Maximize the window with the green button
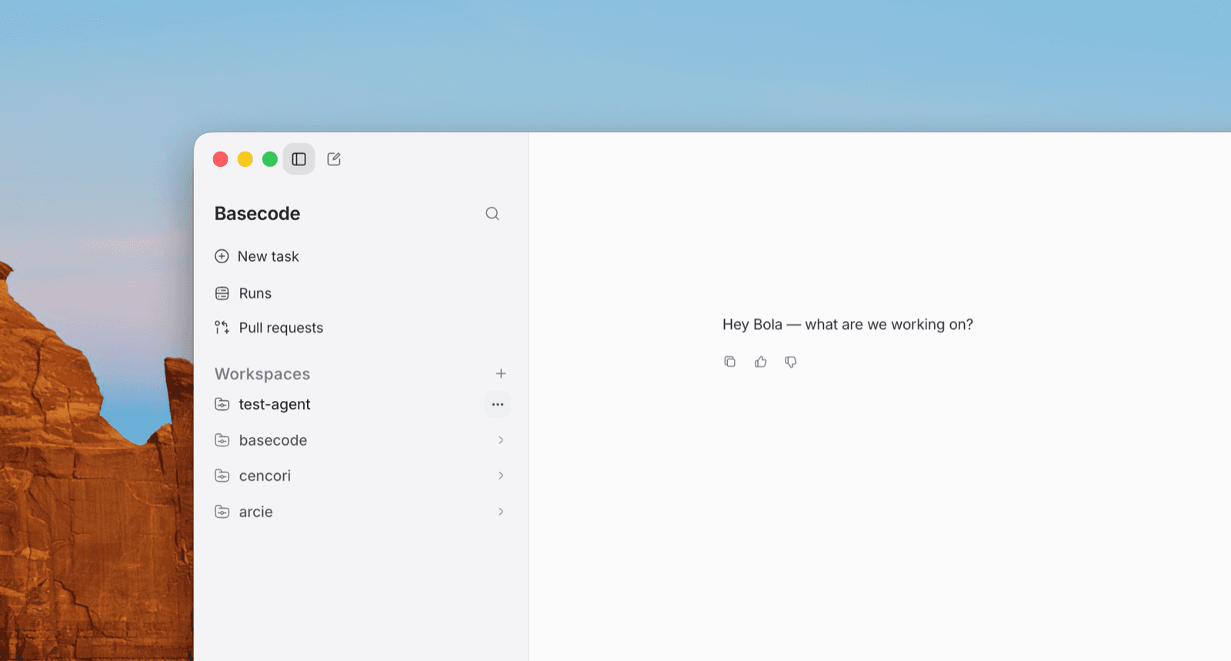This screenshot has width=1231, height=661. tap(270, 159)
